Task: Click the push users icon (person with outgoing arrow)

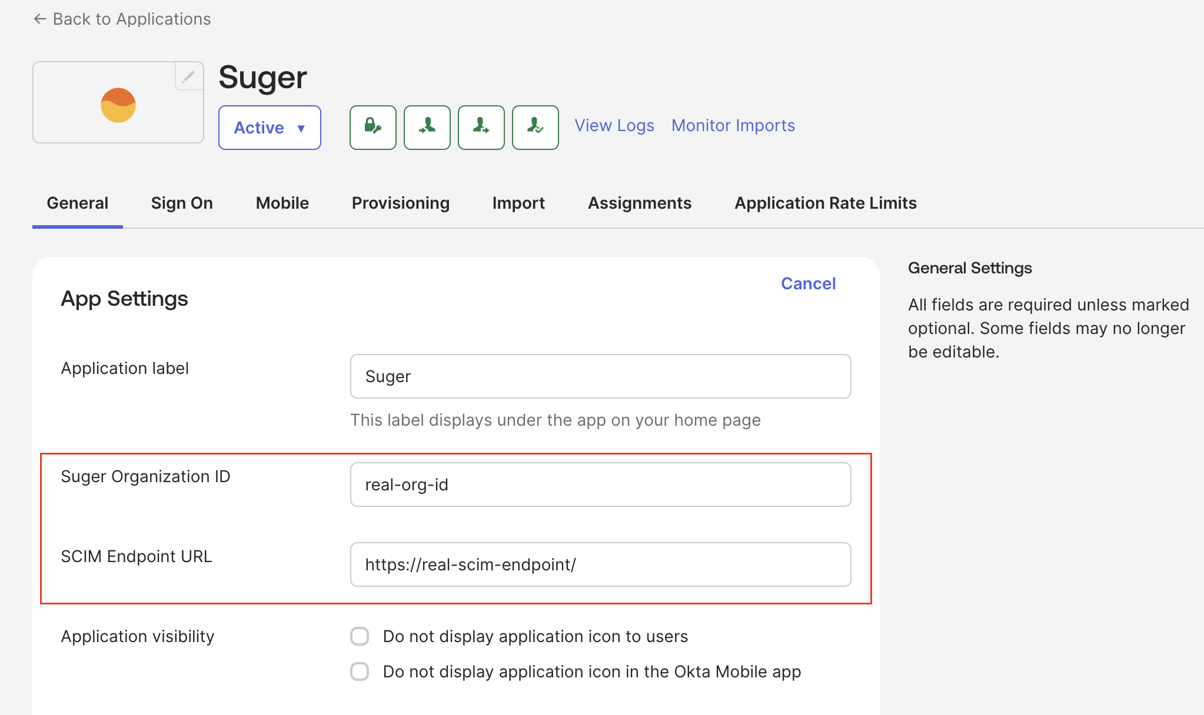Action: click(481, 127)
